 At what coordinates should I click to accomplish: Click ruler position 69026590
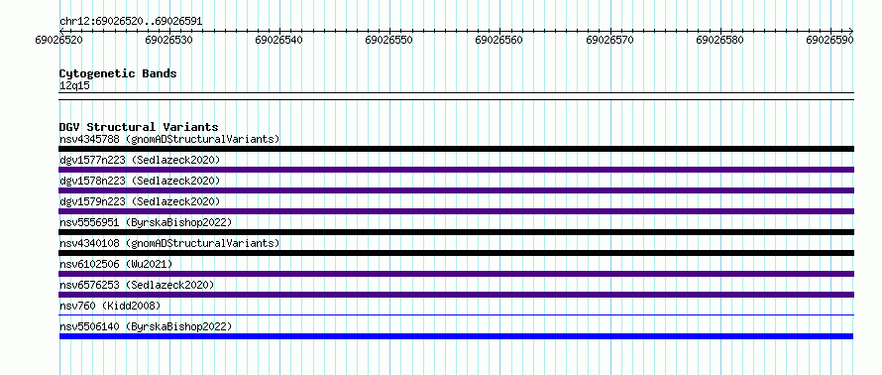tap(829, 40)
